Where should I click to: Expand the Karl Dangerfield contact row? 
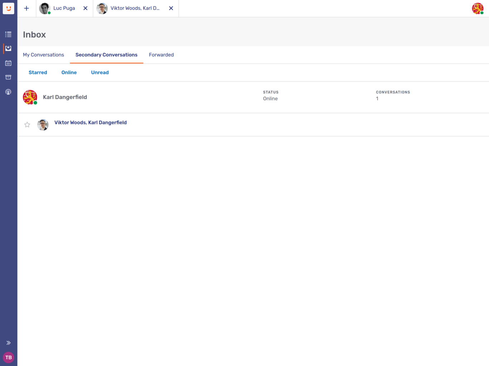point(65,97)
